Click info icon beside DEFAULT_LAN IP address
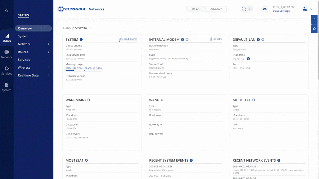 (x=248, y=58)
